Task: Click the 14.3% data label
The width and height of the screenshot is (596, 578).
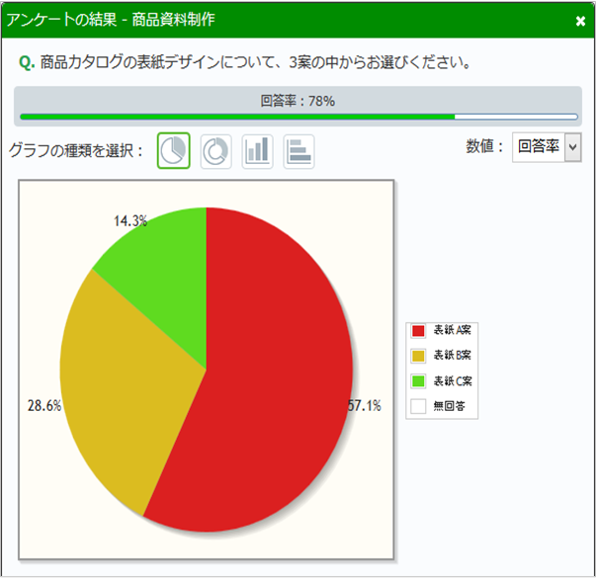Action: point(130,221)
